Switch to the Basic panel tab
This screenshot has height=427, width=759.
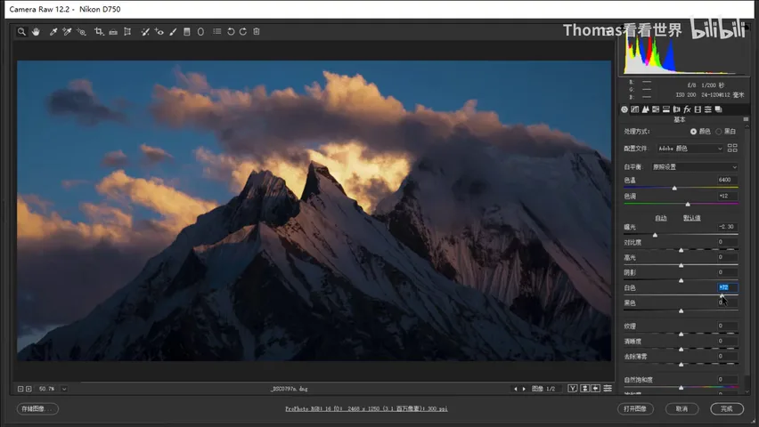[624, 109]
